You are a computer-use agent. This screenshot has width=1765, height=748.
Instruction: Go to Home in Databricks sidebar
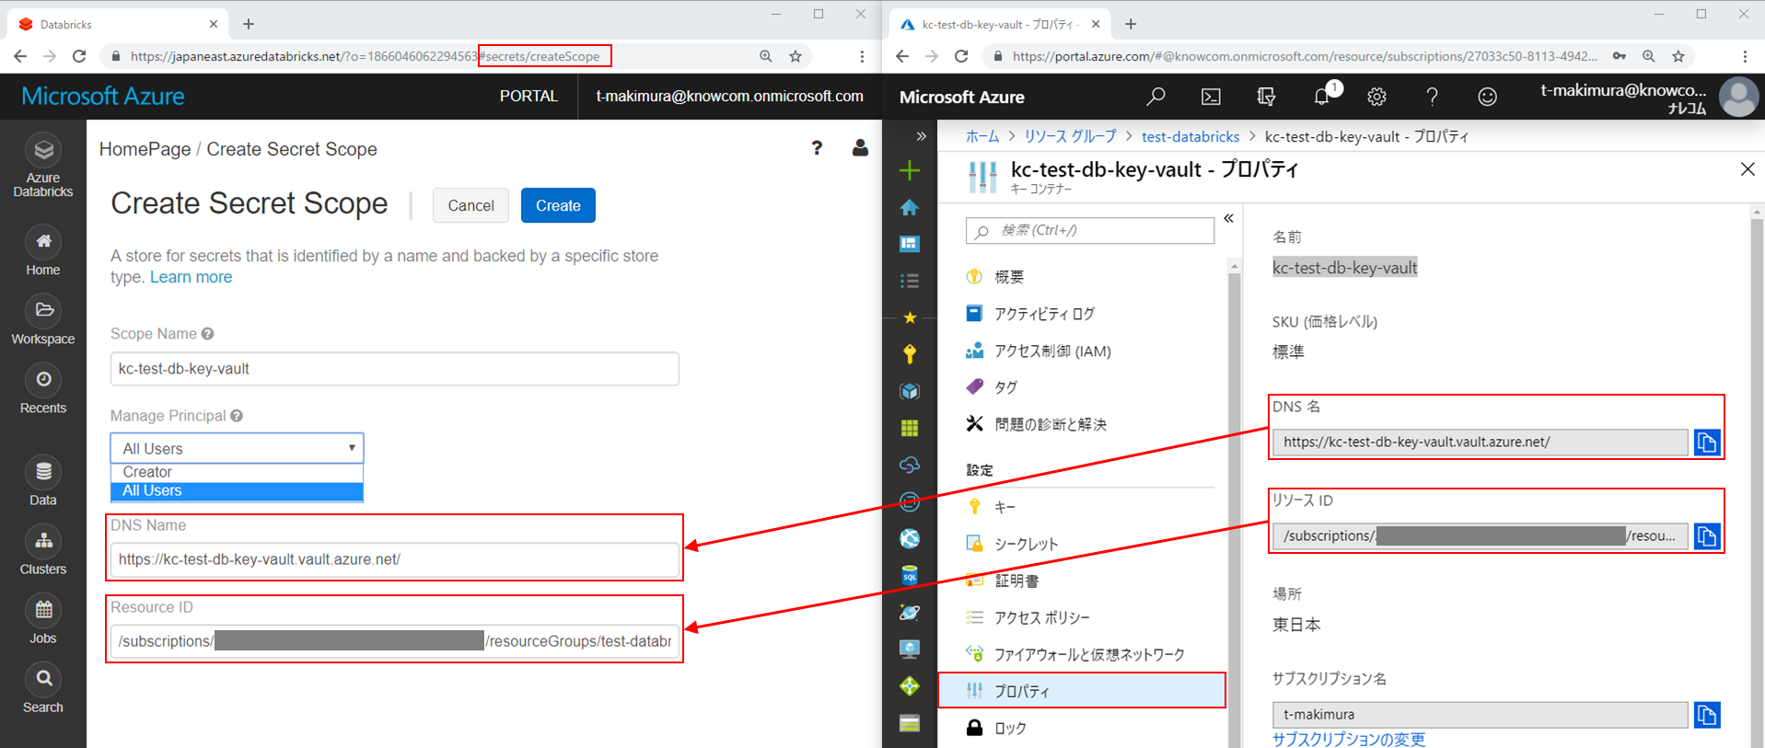click(43, 253)
